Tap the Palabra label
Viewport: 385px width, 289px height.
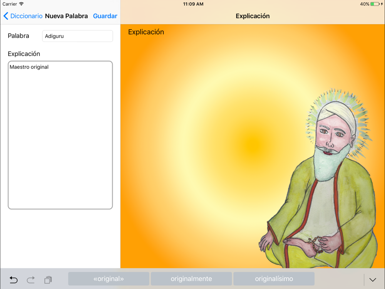click(18, 36)
